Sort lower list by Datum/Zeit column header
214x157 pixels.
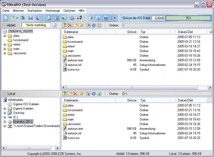pyautogui.click(x=185, y=100)
